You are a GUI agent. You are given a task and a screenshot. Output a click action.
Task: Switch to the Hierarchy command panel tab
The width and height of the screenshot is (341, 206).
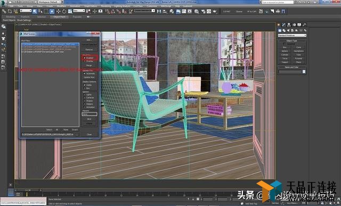(x=289, y=25)
